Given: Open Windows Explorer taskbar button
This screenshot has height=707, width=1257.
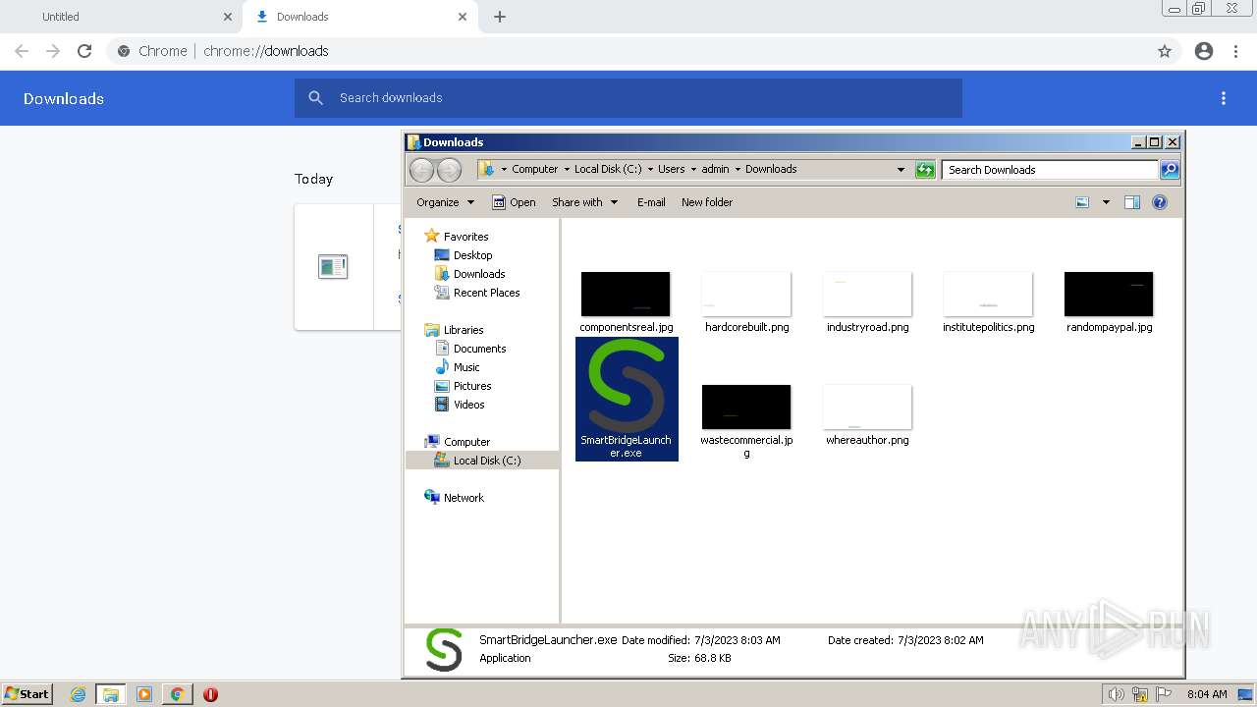Looking at the screenshot, I should tap(111, 694).
